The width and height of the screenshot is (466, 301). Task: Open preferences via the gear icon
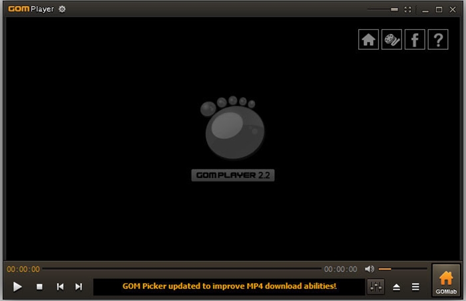point(62,9)
